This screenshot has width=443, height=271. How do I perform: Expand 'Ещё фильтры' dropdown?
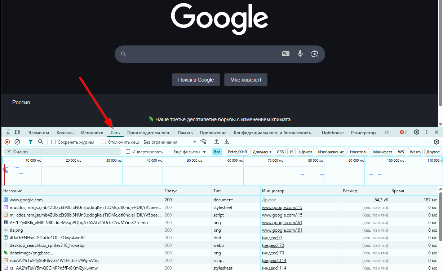point(190,152)
